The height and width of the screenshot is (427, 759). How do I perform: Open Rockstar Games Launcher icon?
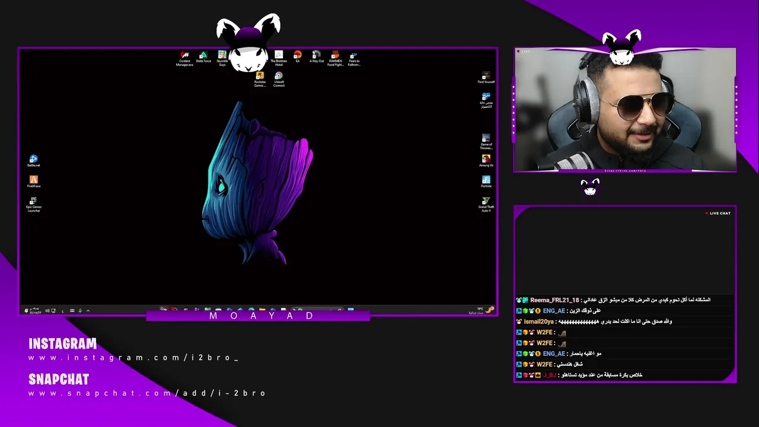pos(260,79)
